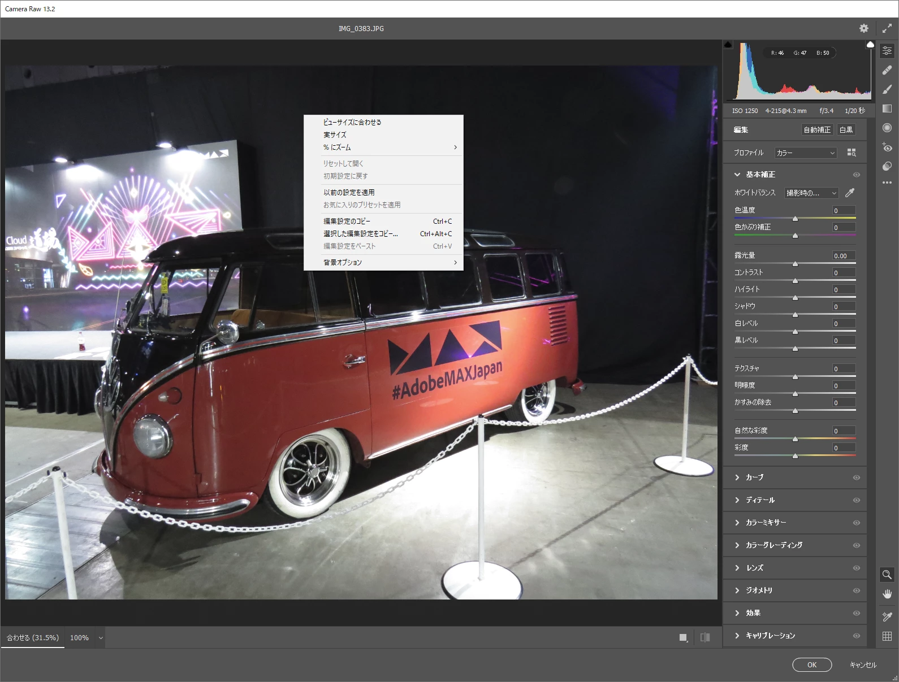899x682 pixels.
Task: Choose 選択した編集設定をコピー... menu item
Action: point(383,233)
